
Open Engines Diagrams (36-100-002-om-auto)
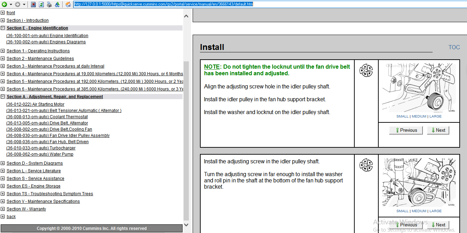point(46,42)
